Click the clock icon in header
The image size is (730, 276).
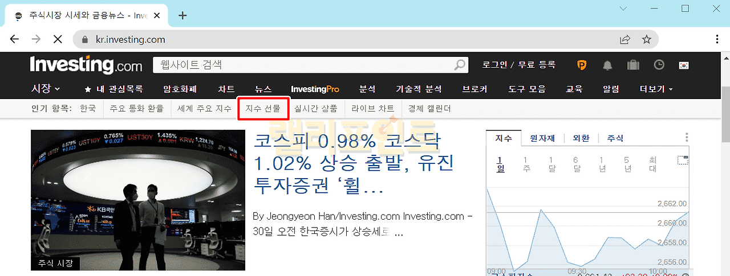click(x=659, y=65)
